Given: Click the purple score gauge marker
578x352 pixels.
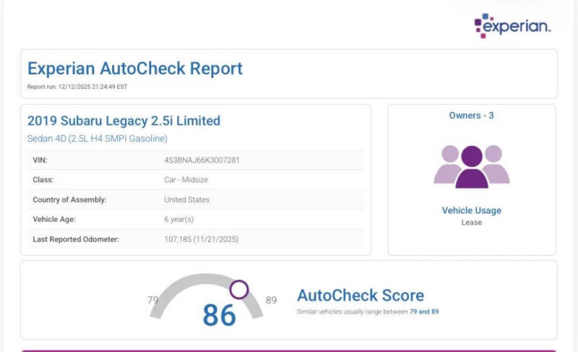Looking at the screenshot, I should click(239, 290).
